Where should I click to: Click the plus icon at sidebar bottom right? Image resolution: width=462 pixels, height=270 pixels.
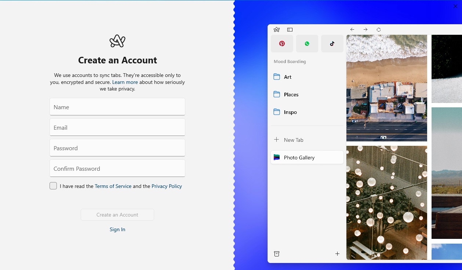tap(337, 254)
